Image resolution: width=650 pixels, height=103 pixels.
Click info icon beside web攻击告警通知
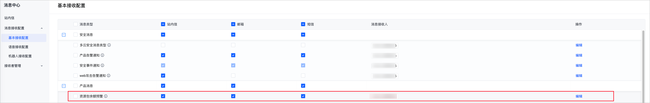point(109,76)
